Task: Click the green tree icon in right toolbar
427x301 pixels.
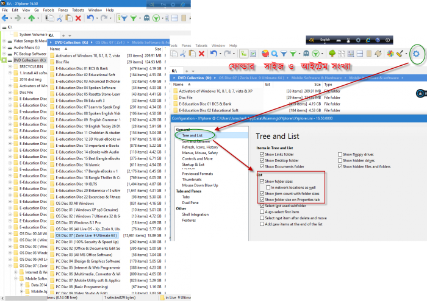Action: (x=332, y=54)
